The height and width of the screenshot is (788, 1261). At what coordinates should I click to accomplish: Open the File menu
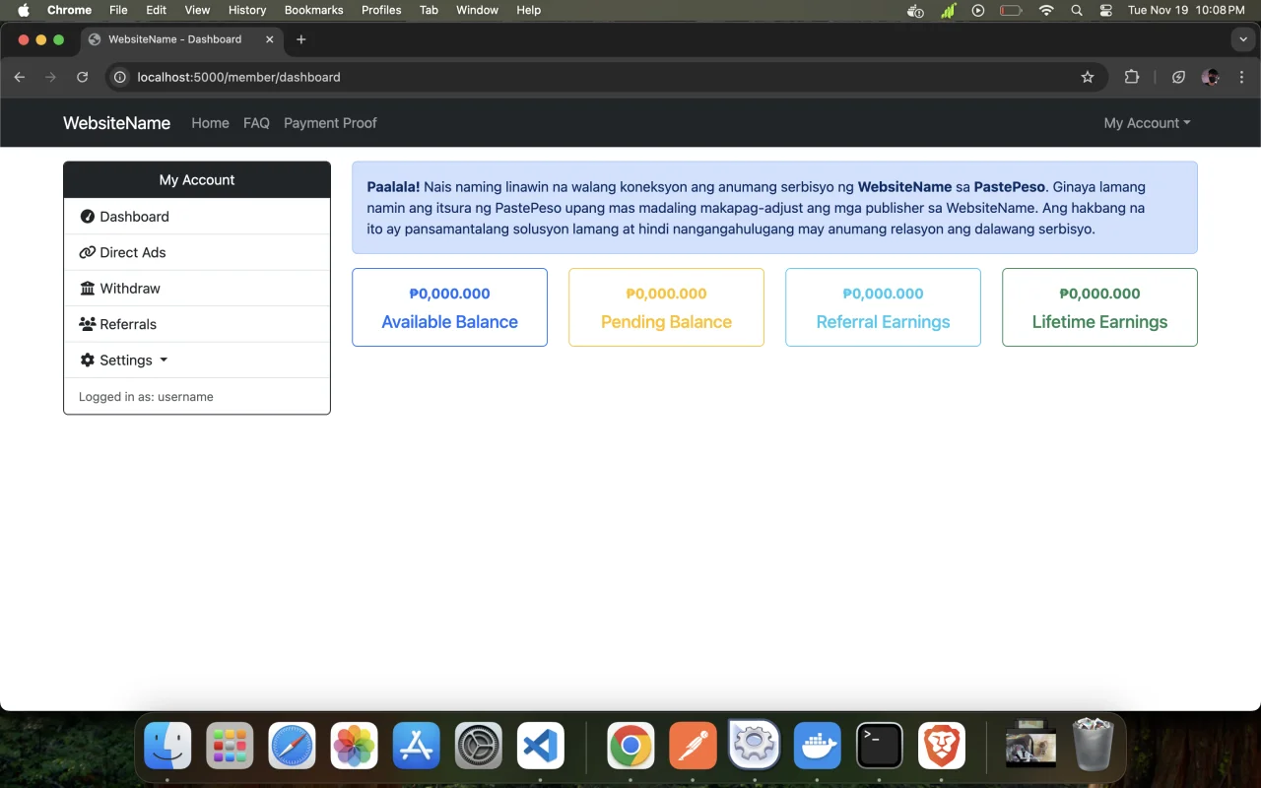pyautogui.click(x=118, y=10)
